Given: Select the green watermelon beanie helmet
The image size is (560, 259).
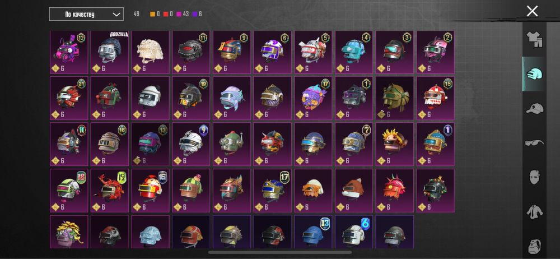Looking at the screenshot, I should tap(191, 191).
